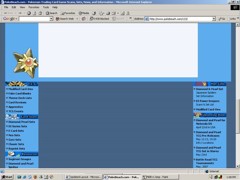
Task: Open the Back history dropdown arrow
Action: [16, 13]
